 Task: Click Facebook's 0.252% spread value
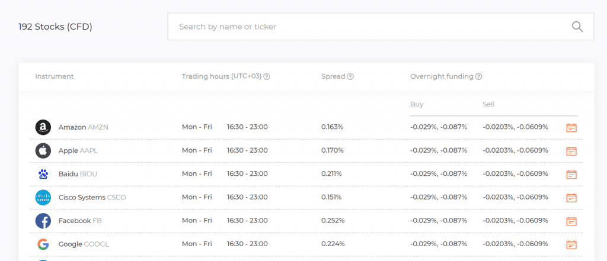pos(333,221)
